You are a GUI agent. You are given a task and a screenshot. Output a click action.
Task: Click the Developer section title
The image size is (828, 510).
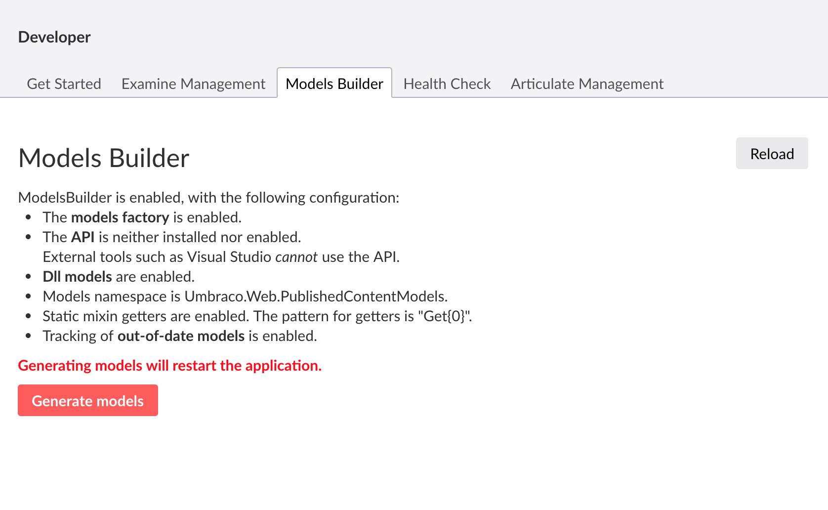point(54,37)
